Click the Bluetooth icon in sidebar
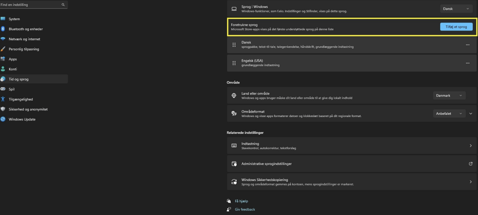The width and height of the screenshot is (478, 215). [x=3, y=29]
